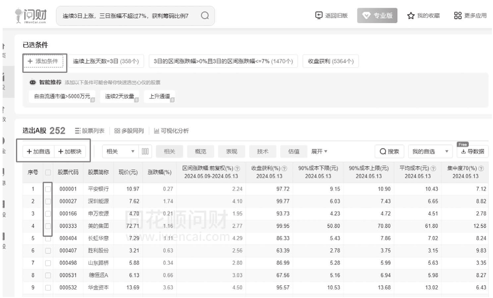
Task: Check the box for 穗恒运A row
Action: 48,275
